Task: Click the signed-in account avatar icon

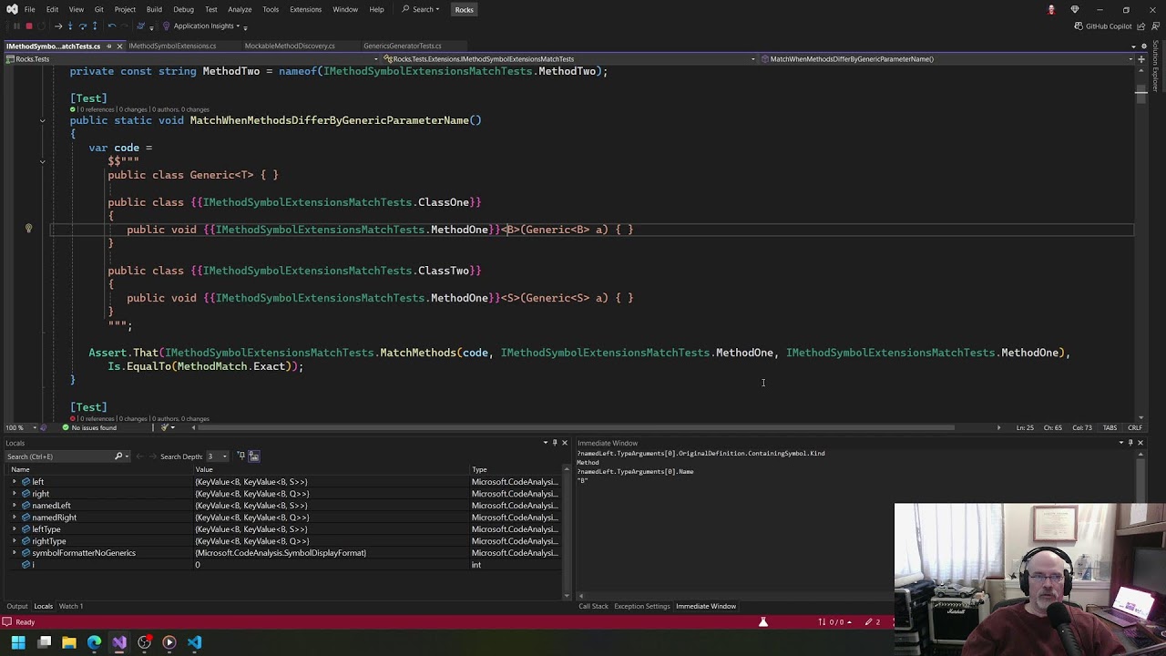Action: (x=1051, y=9)
